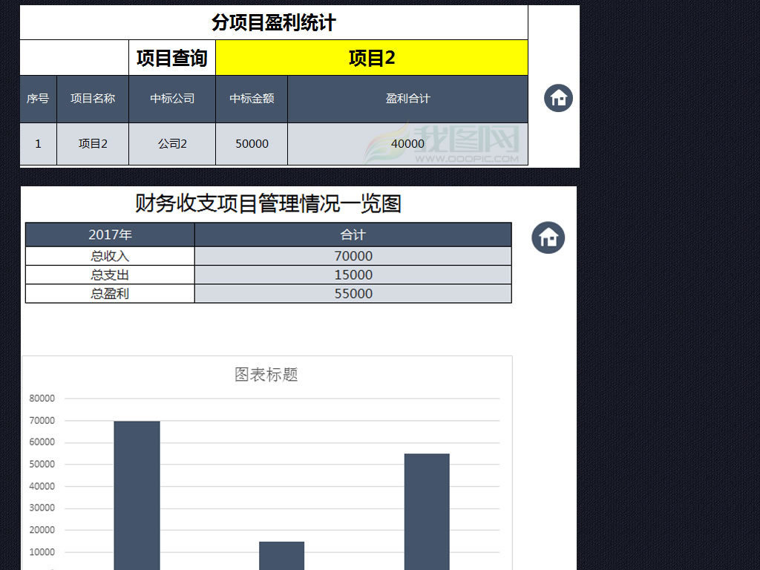Click the 项目2 cell in data row
This screenshot has width=760, height=570.
point(93,144)
